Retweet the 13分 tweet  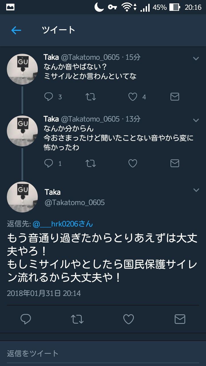tap(91, 164)
